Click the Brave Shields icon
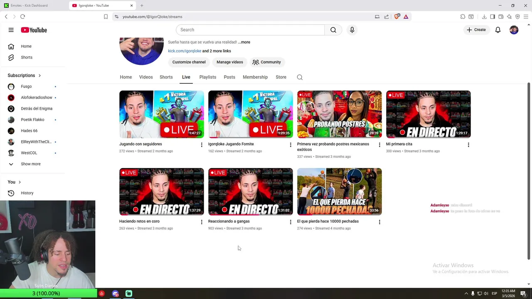Image resolution: width=532 pixels, height=299 pixels. point(397,17)
